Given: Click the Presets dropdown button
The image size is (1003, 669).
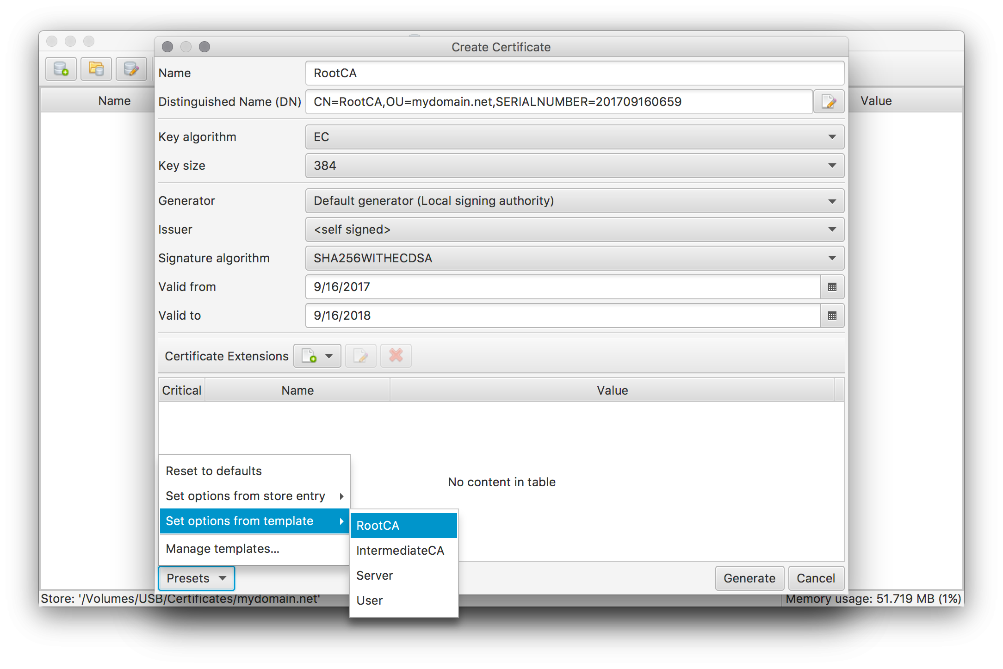Looking at the screenshot, I should pyautogui.click(x=197, y=578).
